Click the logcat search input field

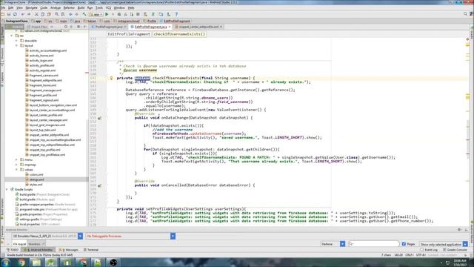374,244
